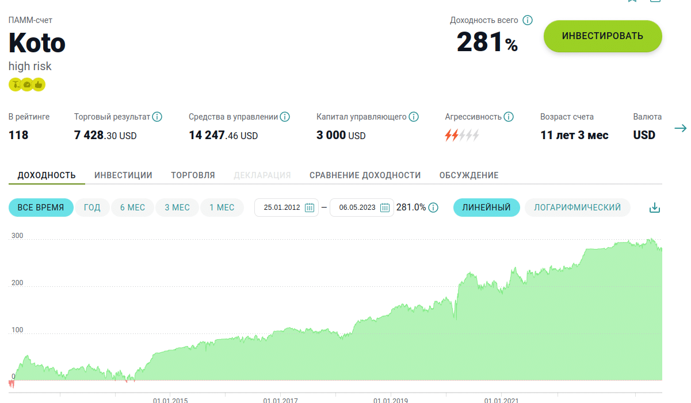691x403 pixels.
Task: Click info icon beside Торговый результат
Action: pyautogui.click(x=157, y=117)
